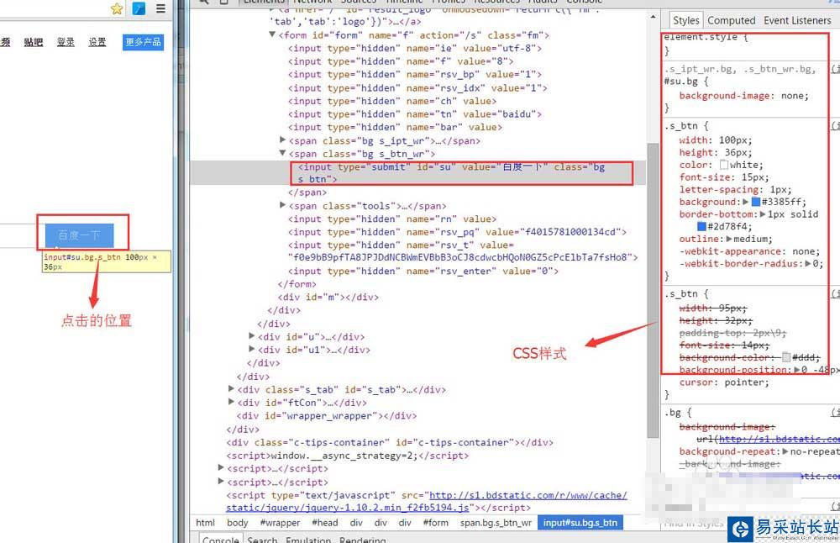The image size is (840, 543).
Task: Select html in the breadcrumb bar
Action: [206, 523]
